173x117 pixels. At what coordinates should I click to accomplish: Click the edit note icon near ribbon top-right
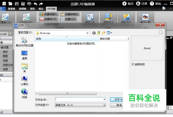click(164, 9)
